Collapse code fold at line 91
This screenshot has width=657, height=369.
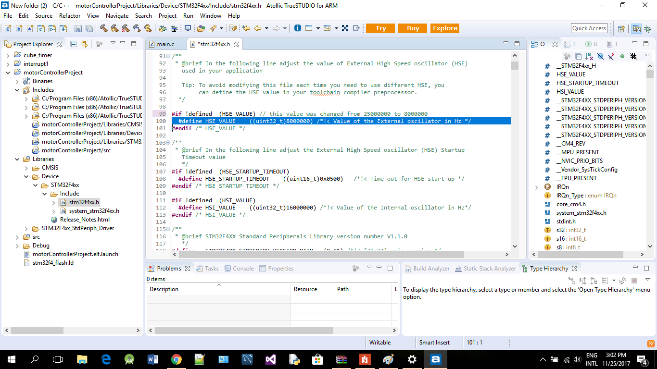[x=168, y=56]
